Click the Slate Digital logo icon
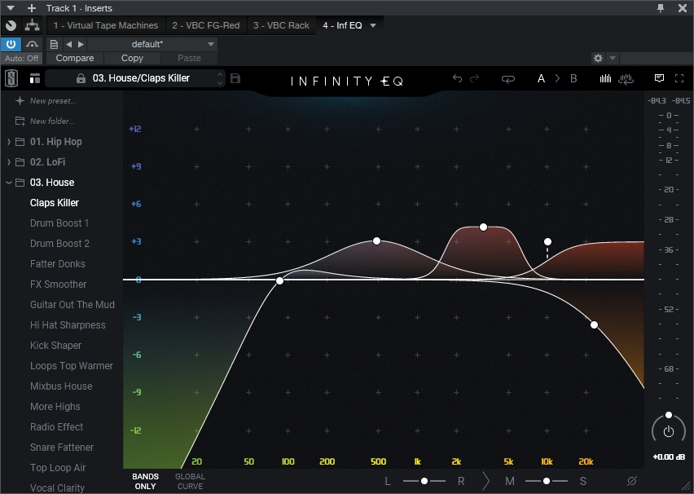 [x=11, y=78]
